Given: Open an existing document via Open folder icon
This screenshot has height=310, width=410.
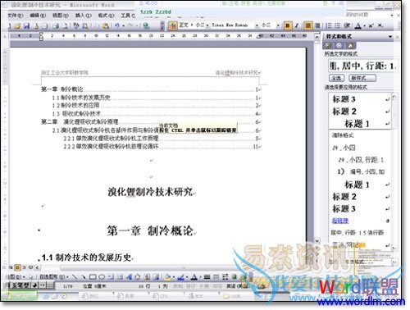Looking at the screenshot, I should (17, 26).
